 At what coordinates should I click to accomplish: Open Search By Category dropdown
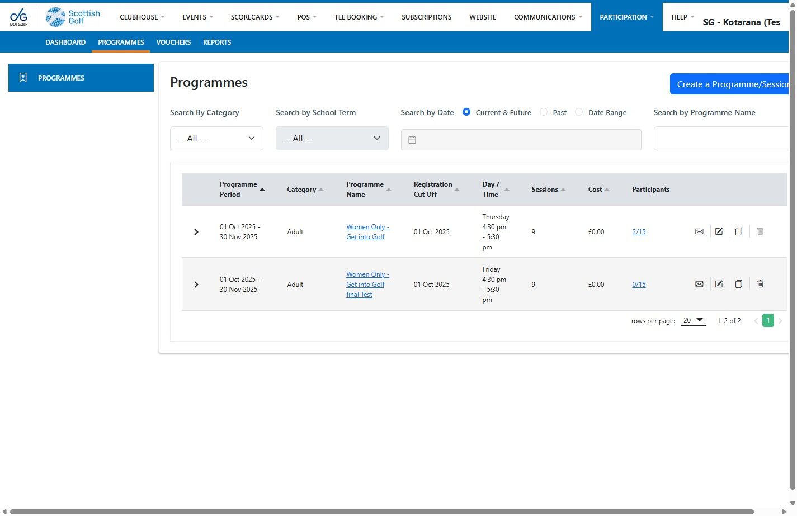pyautogui.click(x=216, y=139)
